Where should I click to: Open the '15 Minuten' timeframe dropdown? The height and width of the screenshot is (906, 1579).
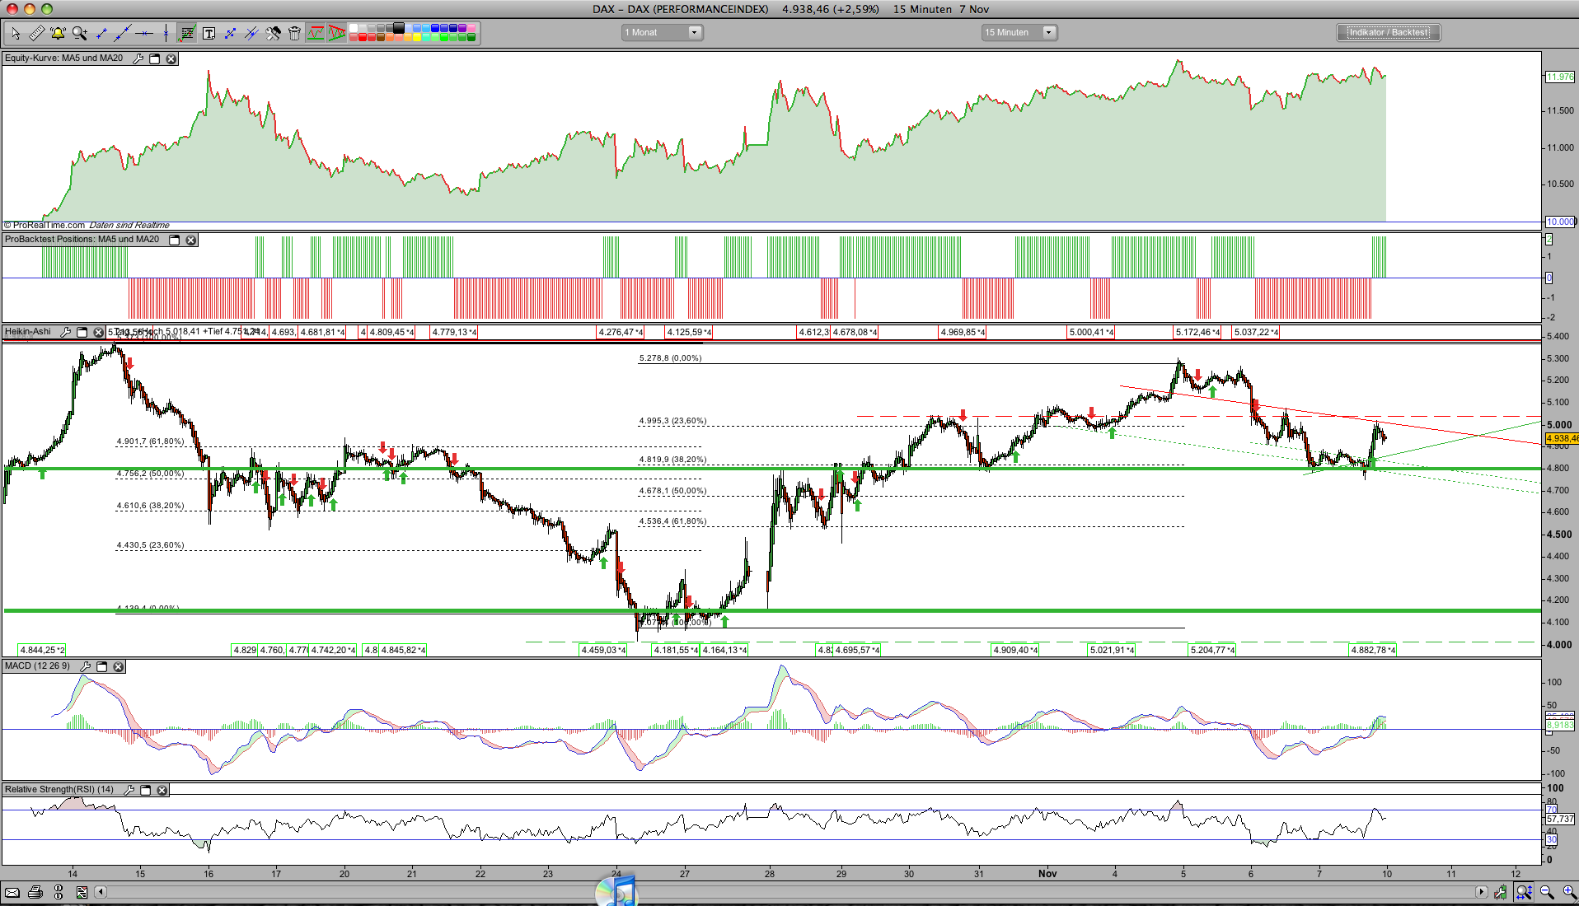pos(1019,33)
